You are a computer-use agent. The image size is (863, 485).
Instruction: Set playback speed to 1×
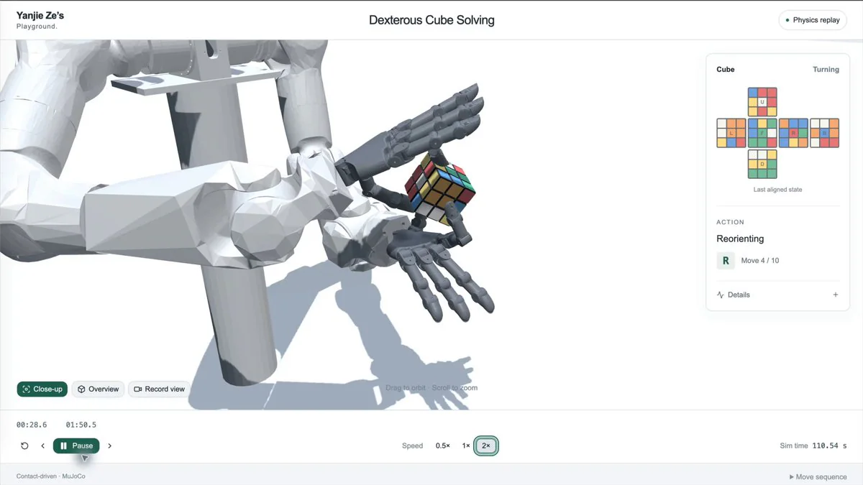coord(466,445)
